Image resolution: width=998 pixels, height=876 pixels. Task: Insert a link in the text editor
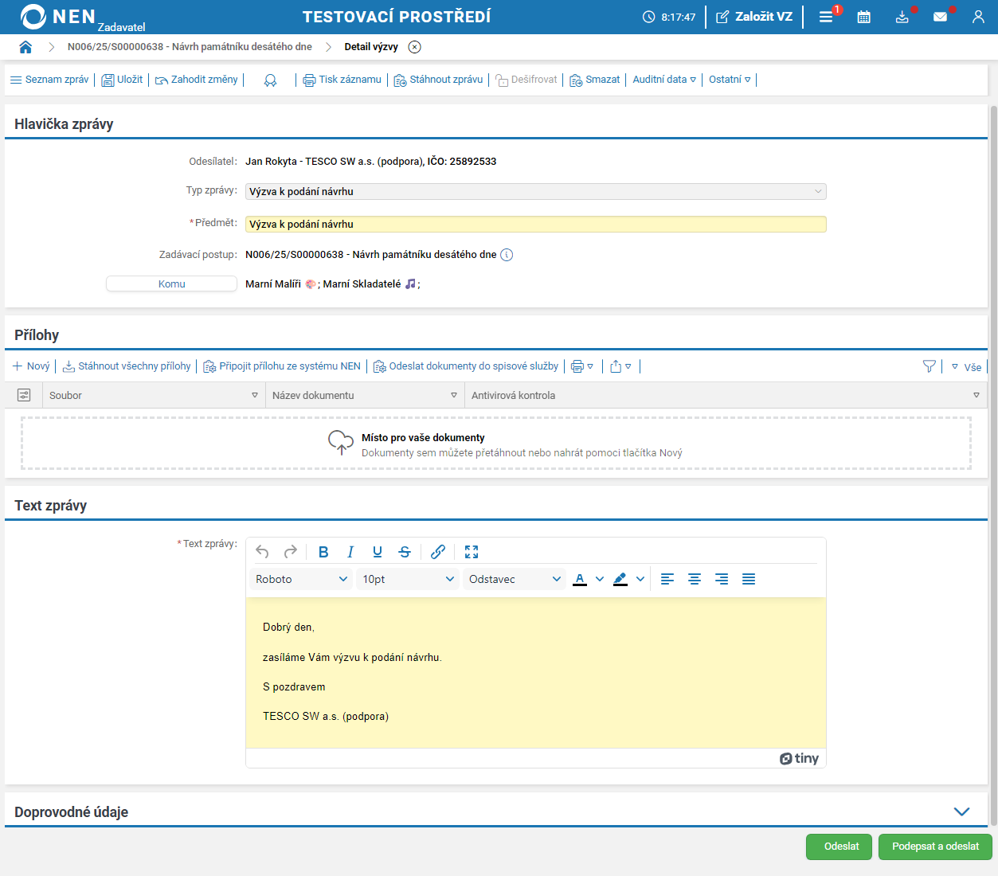pos(438,552)
